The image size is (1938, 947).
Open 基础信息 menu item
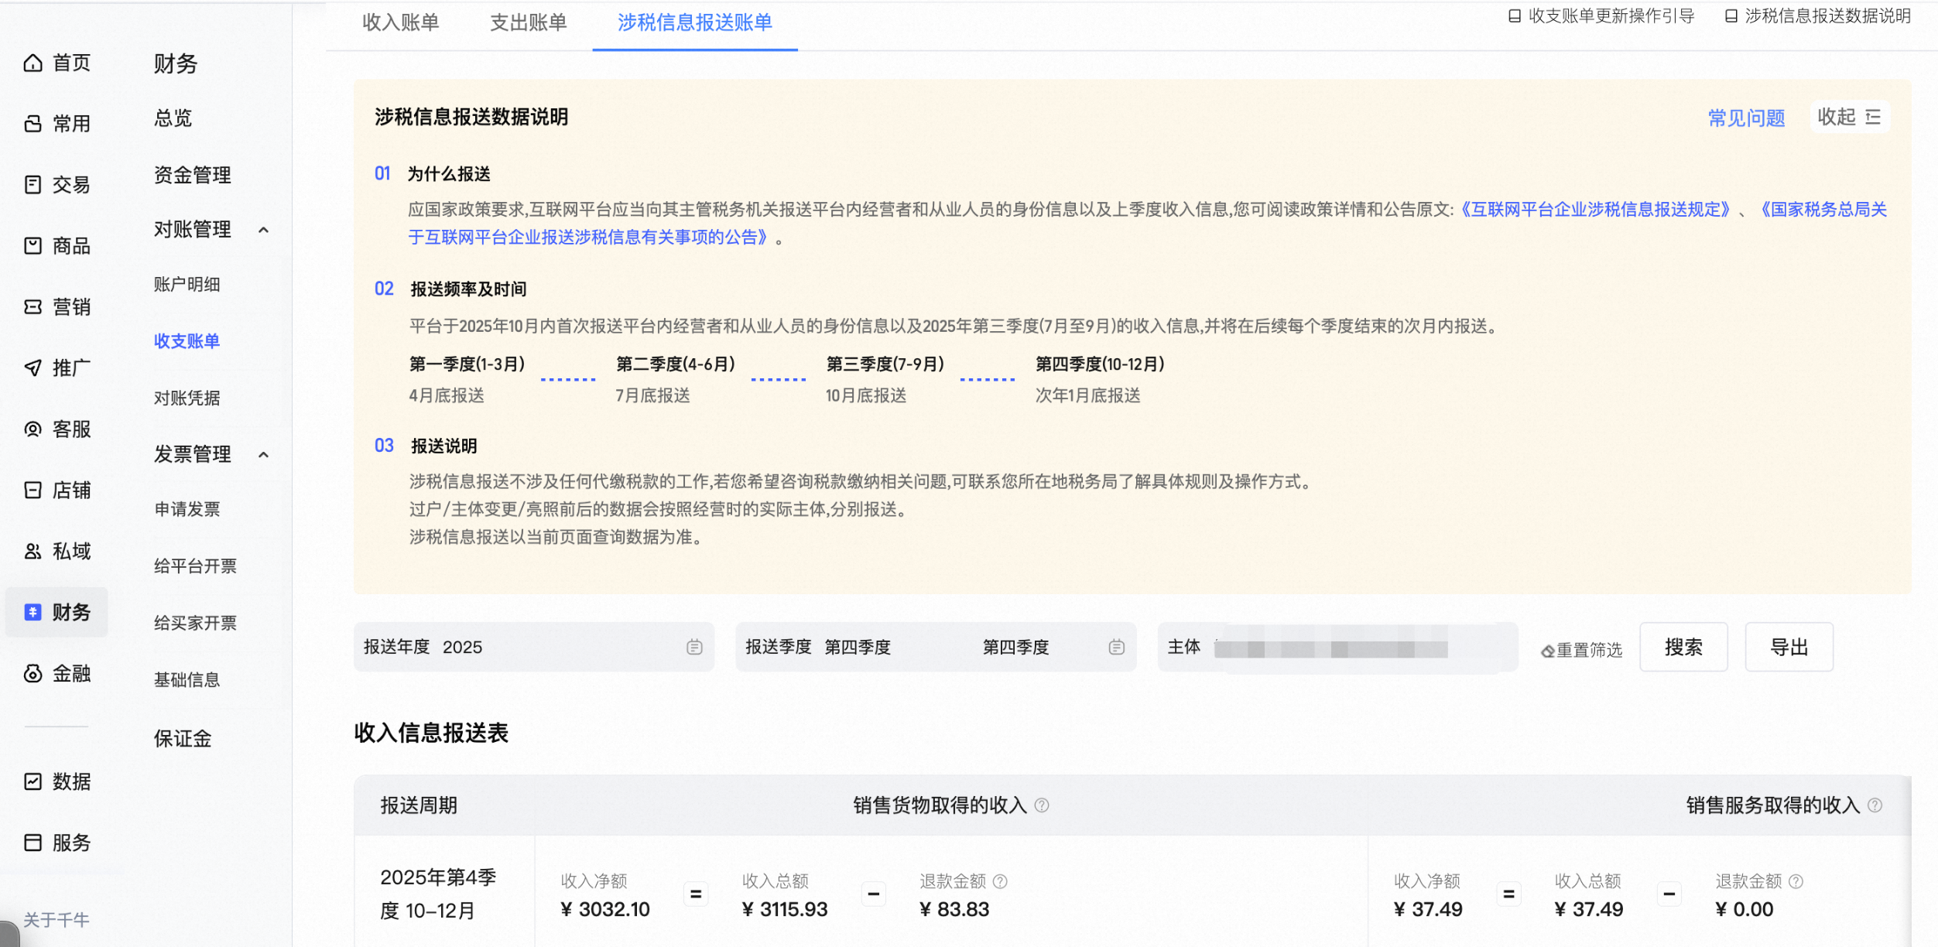coord(187,679)
